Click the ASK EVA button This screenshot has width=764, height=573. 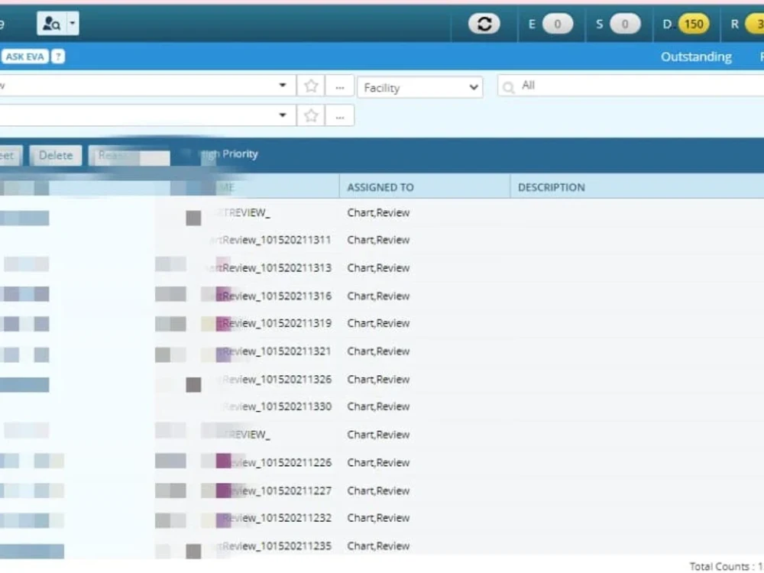(x=25, y=57)
